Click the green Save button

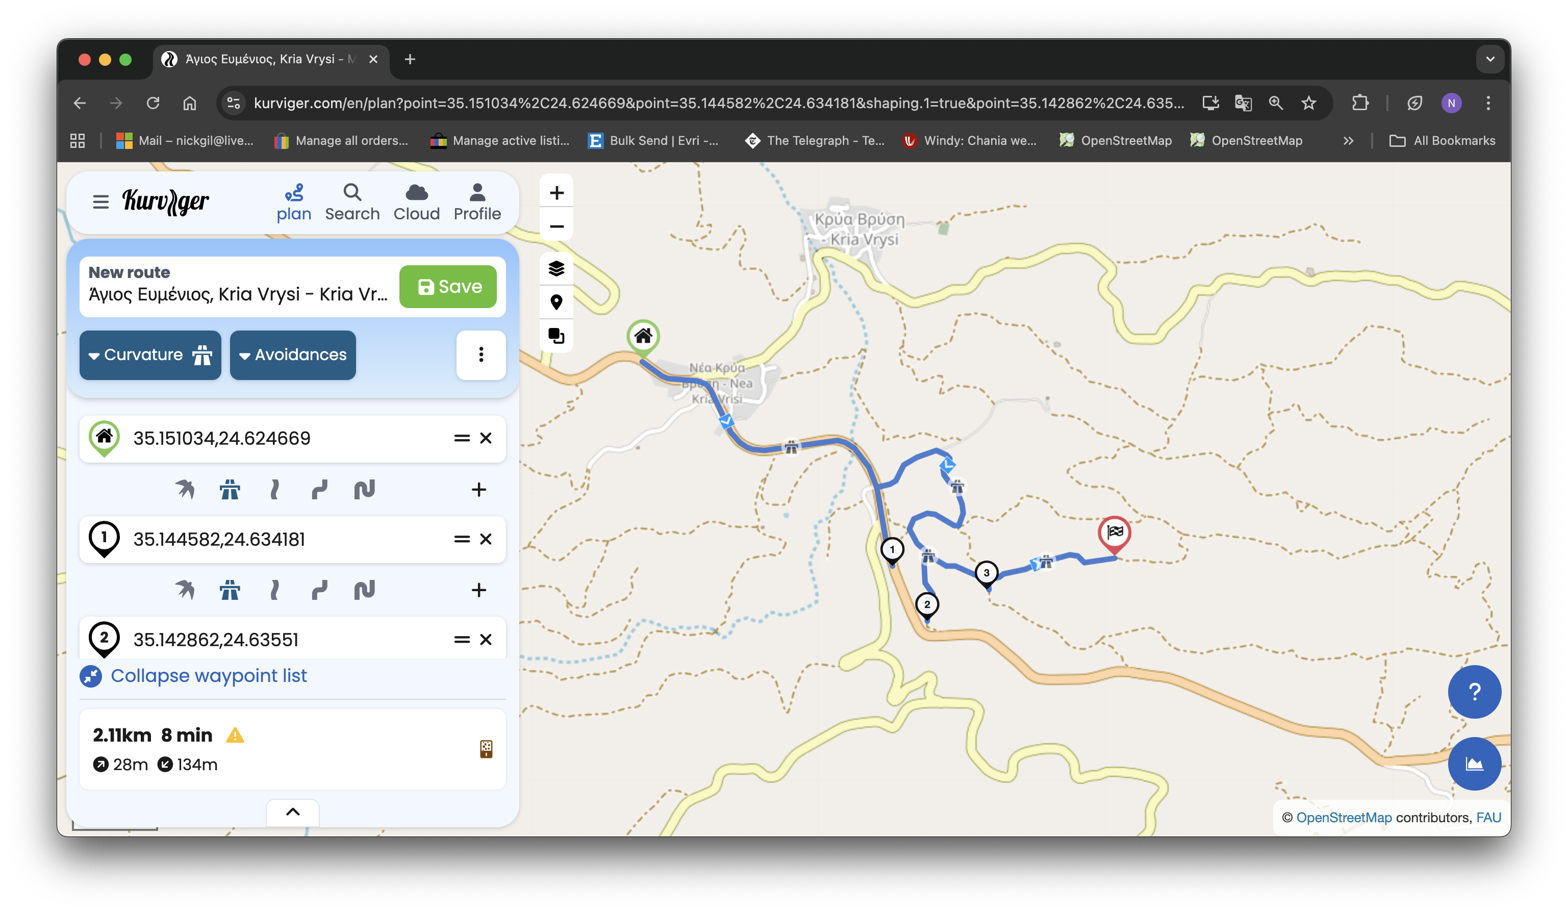tap(447, 287)
